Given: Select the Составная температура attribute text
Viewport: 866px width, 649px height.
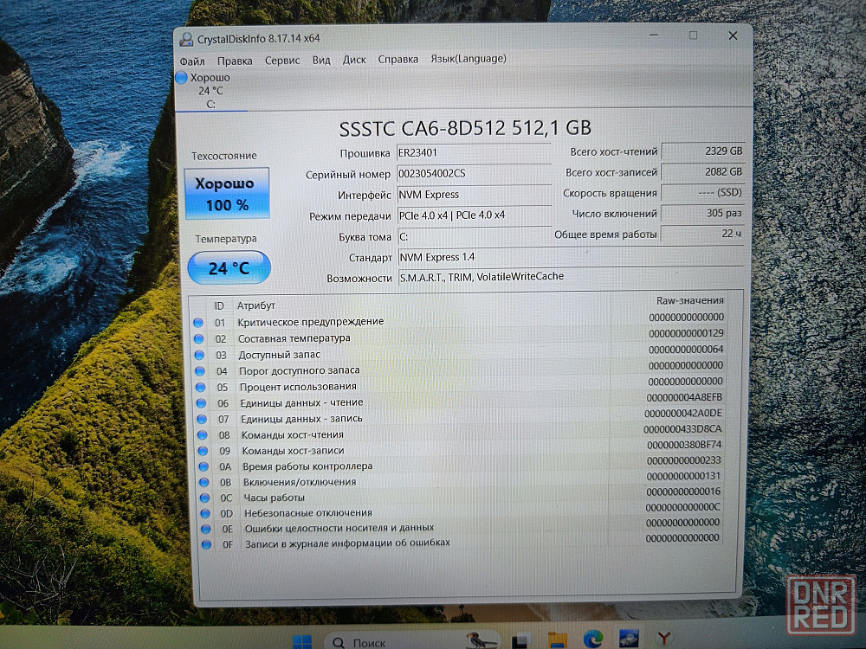Looking at the screenshot, I should (x=294, y=338).
